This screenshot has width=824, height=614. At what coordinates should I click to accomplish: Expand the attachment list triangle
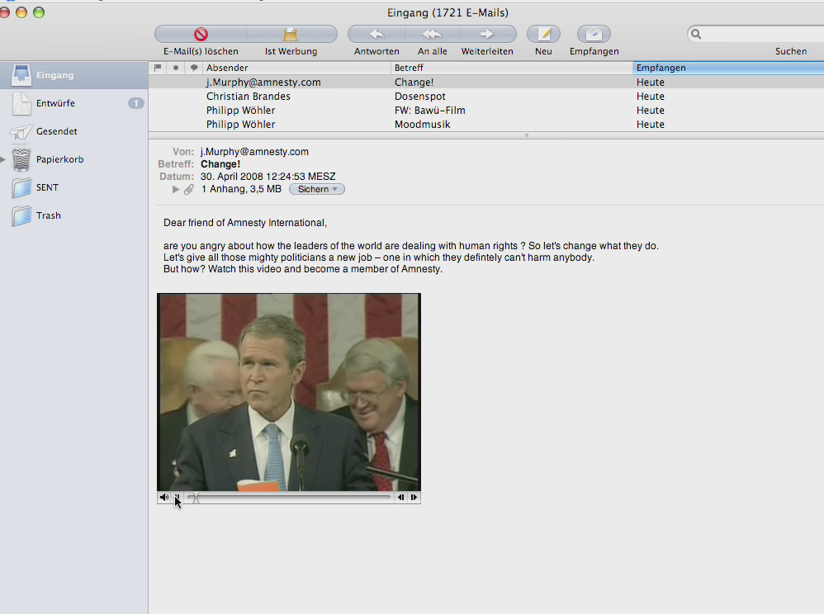click(176, 189)
